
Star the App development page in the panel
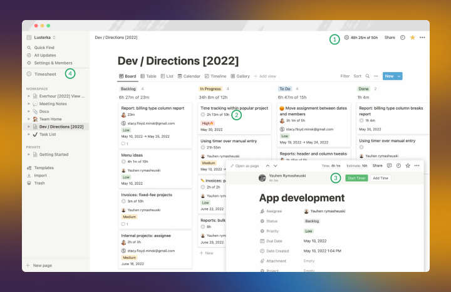[408, 165]
